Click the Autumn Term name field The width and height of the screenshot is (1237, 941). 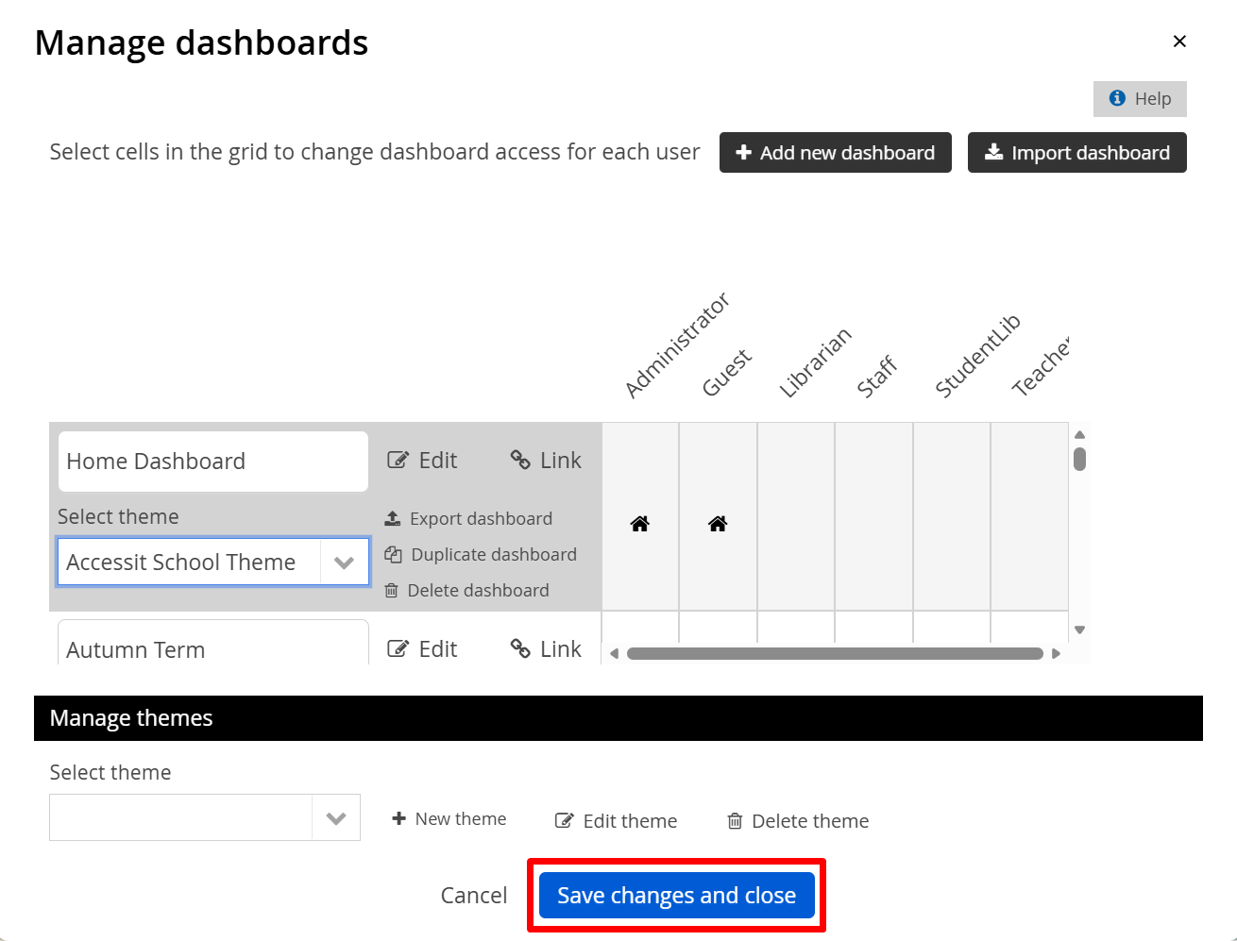213,643
